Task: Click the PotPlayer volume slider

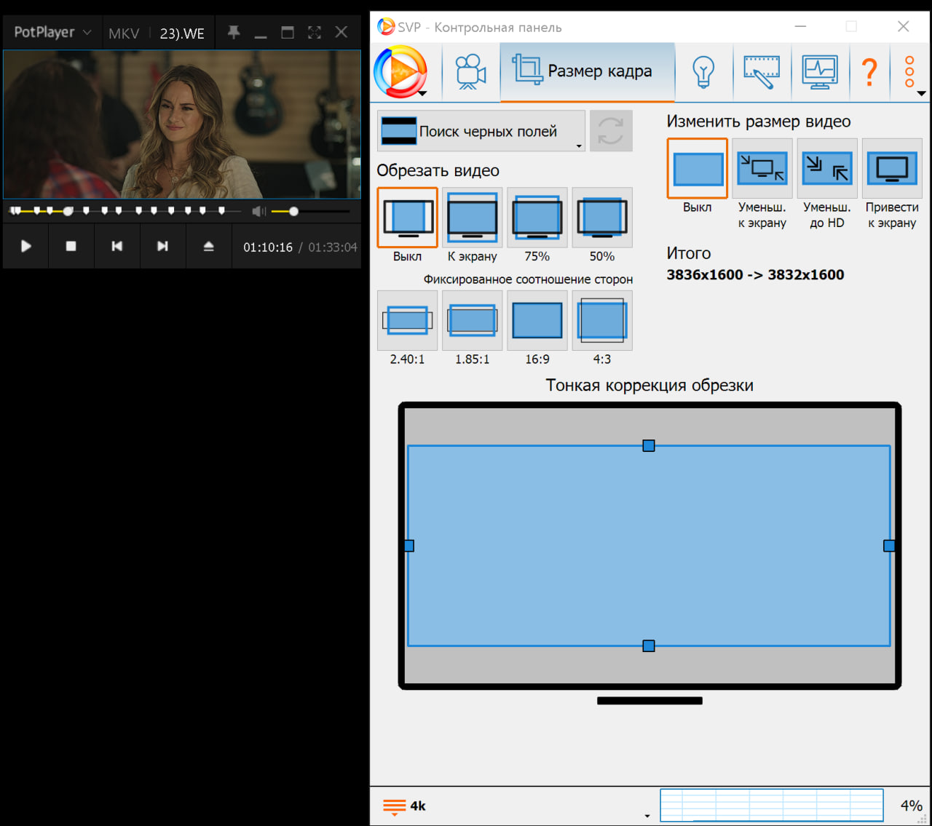Action: click(310, 212)
